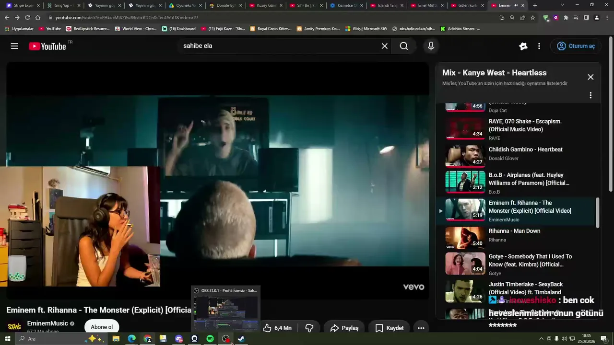Start voice search with the microphone
Screen dimensions: 614x345
(431, 46)
